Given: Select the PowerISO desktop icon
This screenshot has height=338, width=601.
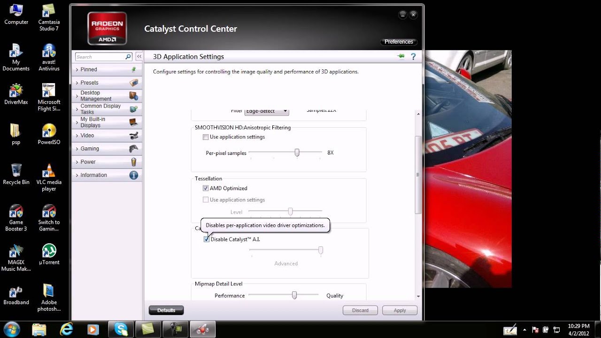Looking at the screenshot, I should 49,134.
